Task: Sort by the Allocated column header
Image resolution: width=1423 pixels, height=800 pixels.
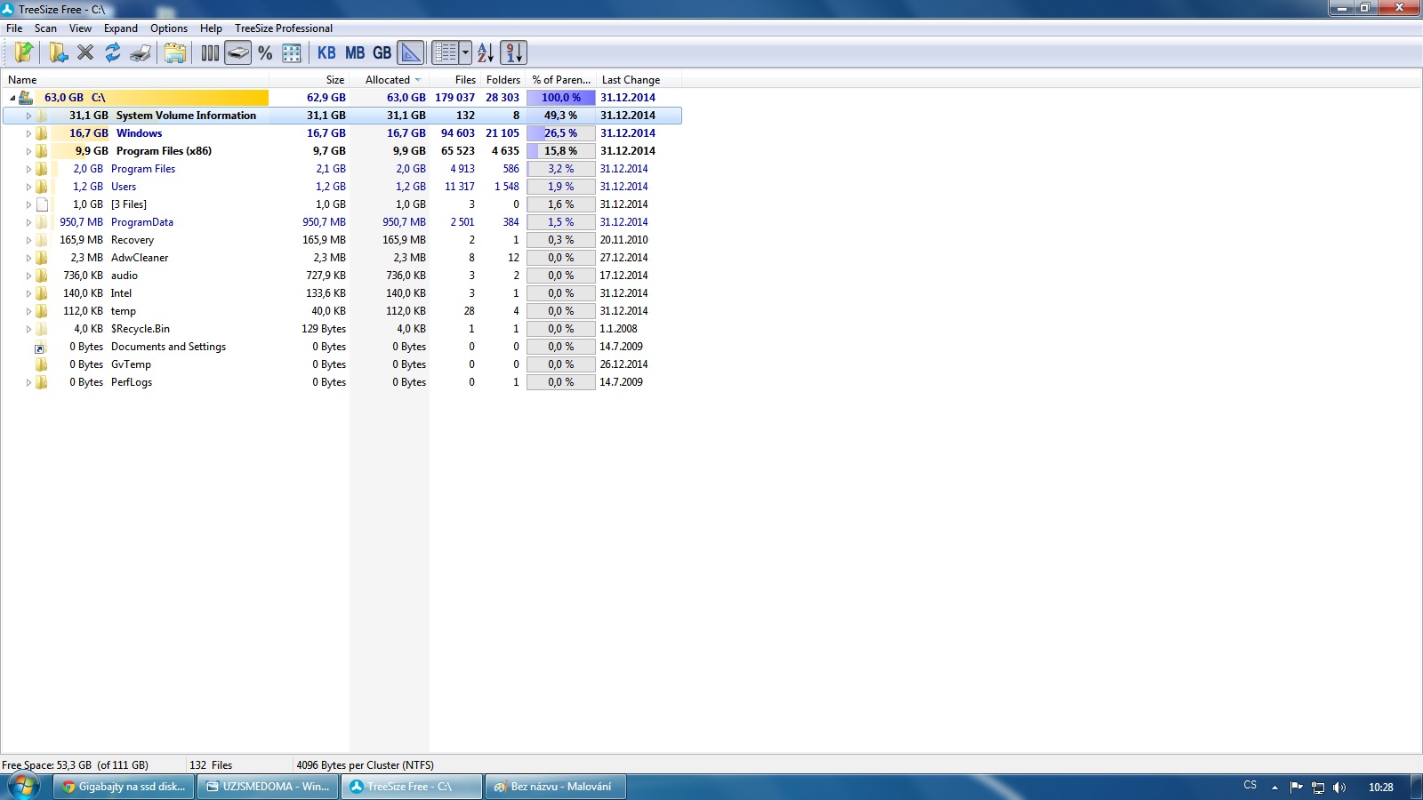Action: pyautogui.click(x=389, y=80)
